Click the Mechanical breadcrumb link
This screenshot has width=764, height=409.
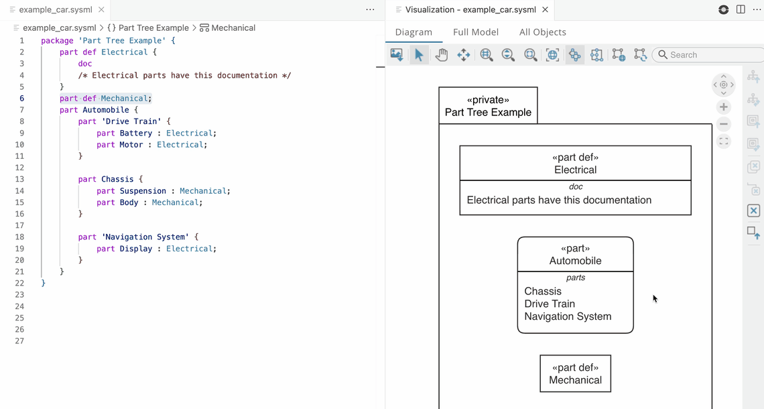233,27
